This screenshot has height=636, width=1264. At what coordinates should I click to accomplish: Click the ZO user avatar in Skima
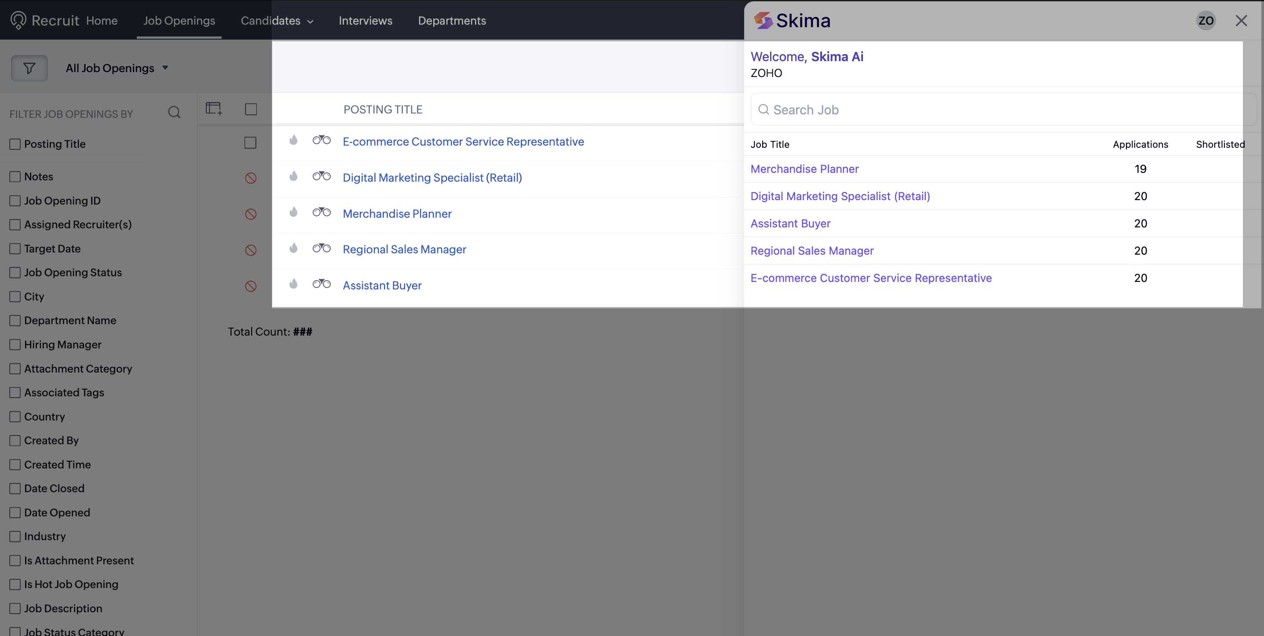[1206, 21]
